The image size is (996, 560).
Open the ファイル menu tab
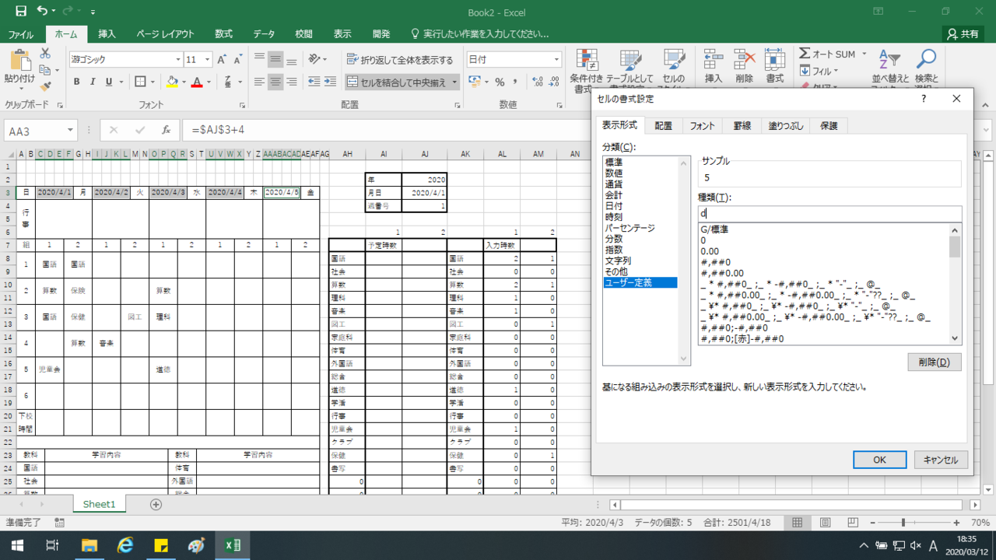coord(21,34)
